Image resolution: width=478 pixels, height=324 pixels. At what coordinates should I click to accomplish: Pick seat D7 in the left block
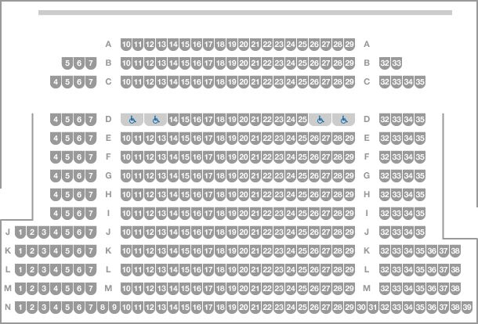91,120
